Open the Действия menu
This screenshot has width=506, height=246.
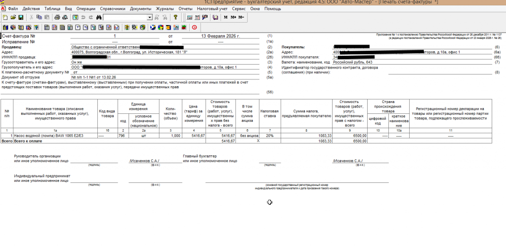click(31, 9)
